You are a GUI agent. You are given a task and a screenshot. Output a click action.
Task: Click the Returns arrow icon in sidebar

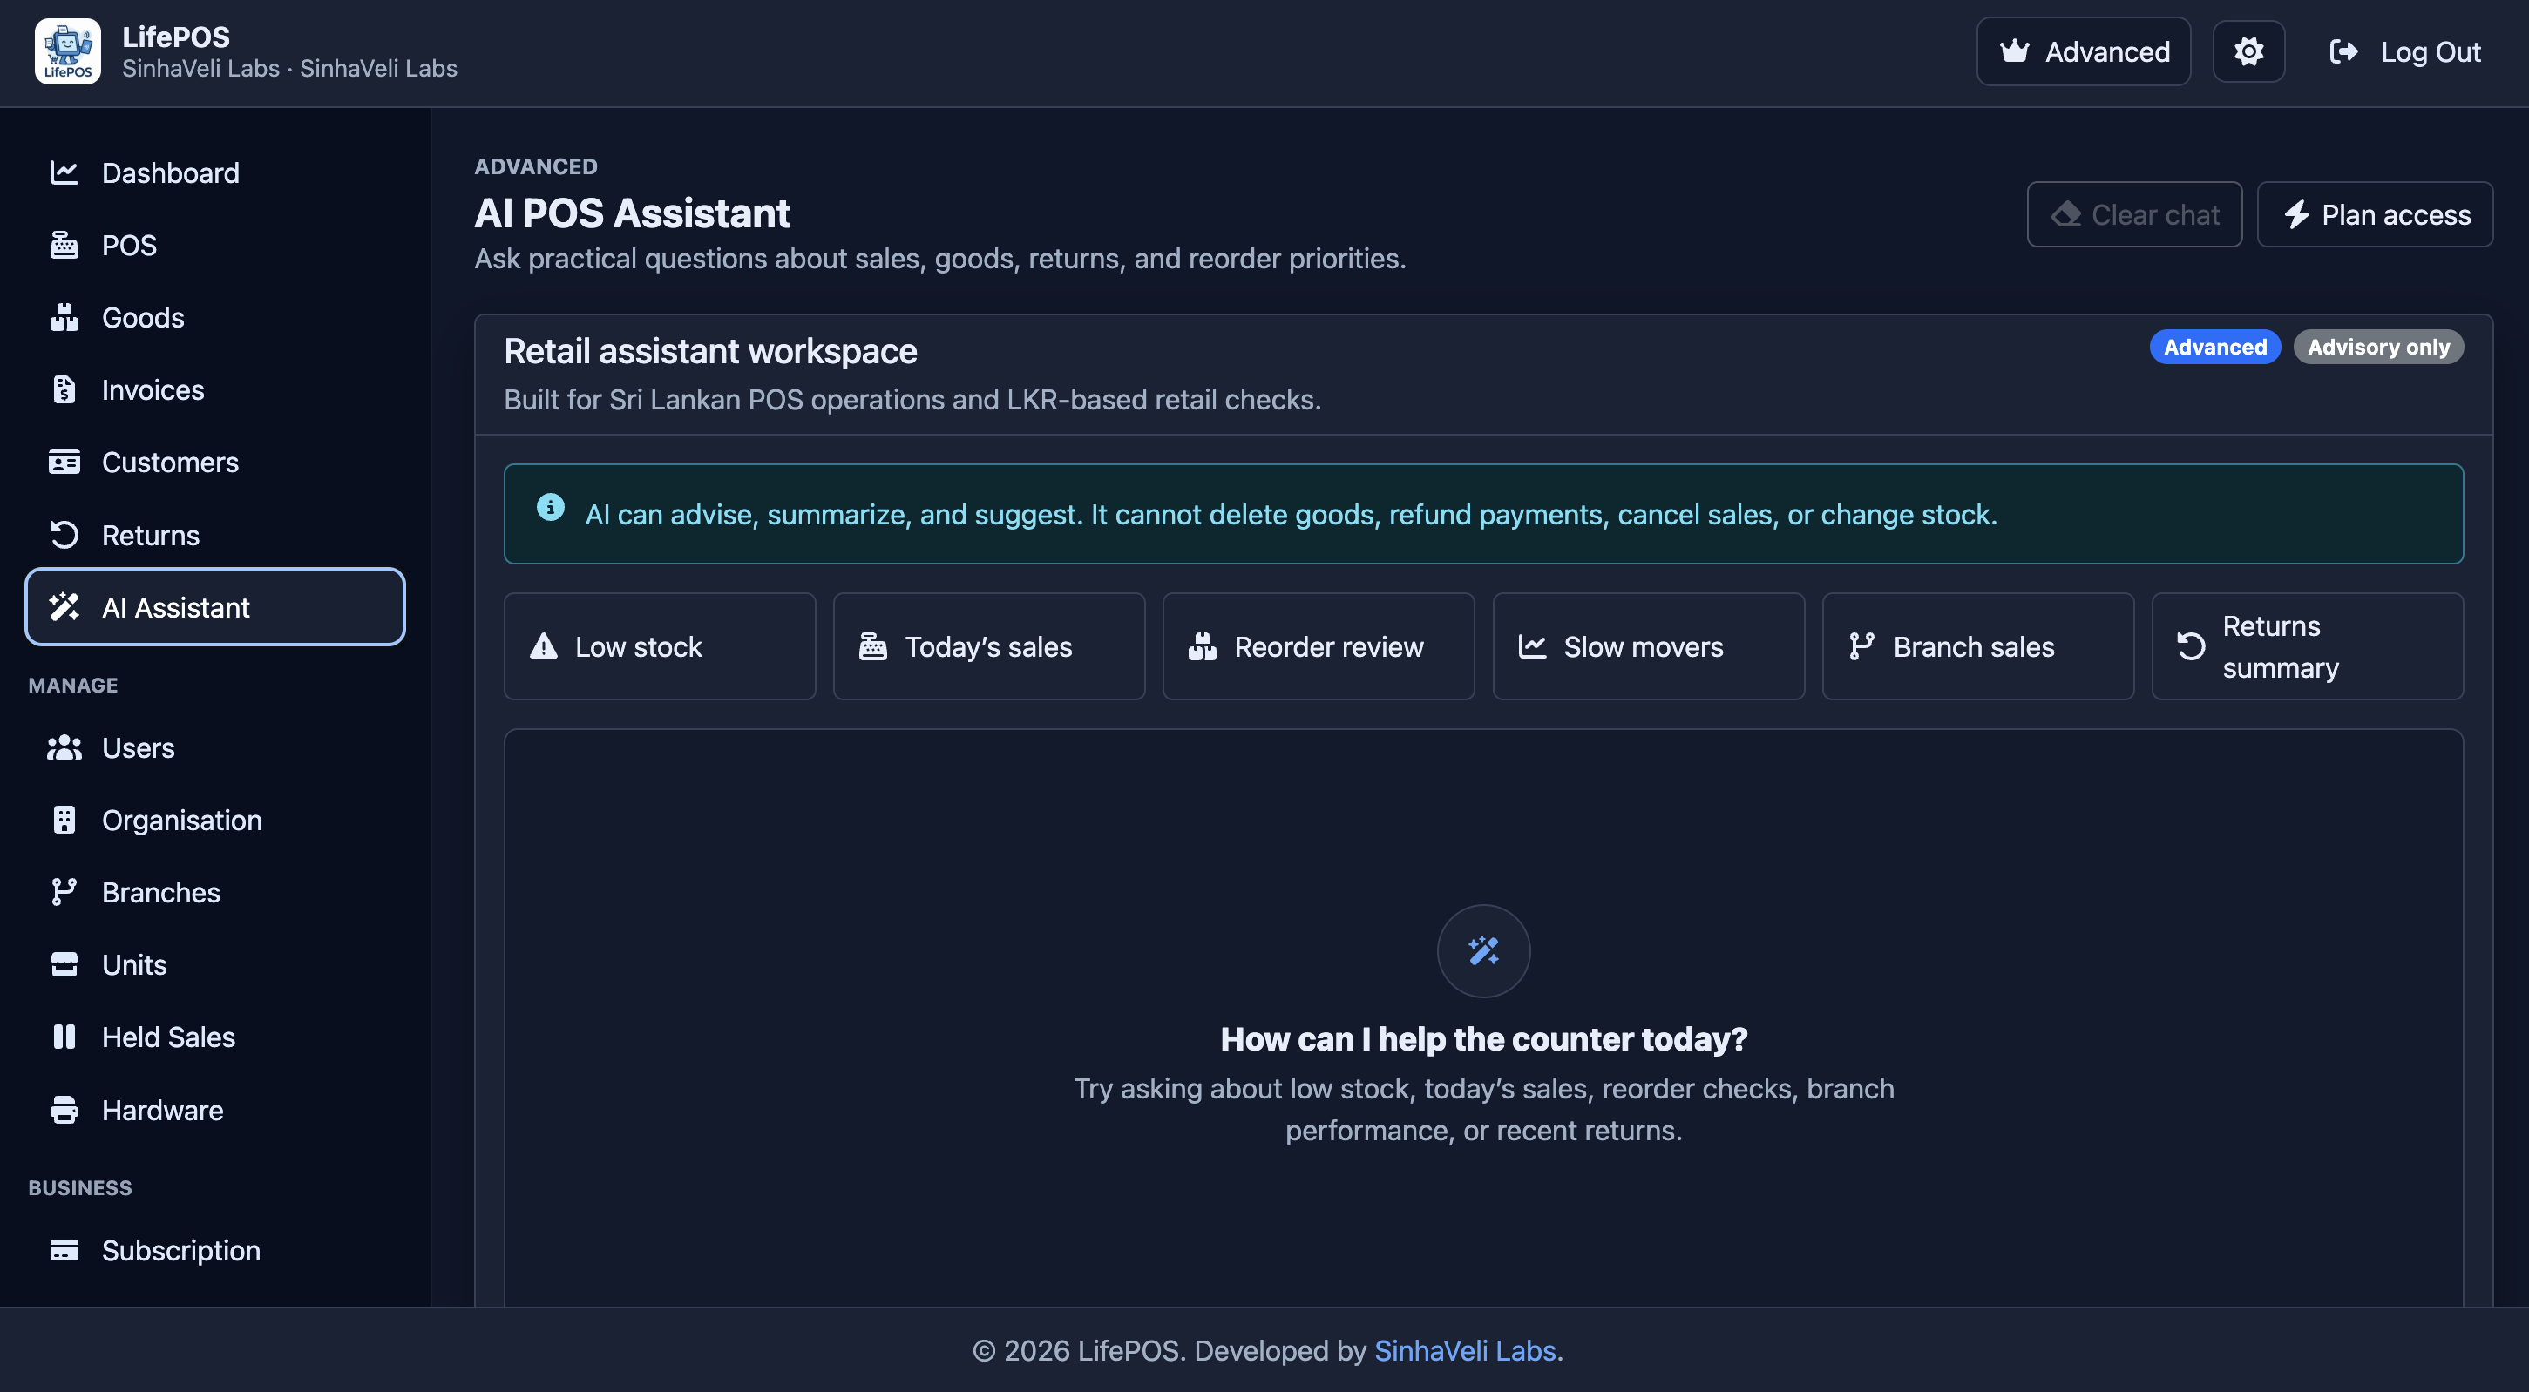[64, 535]
